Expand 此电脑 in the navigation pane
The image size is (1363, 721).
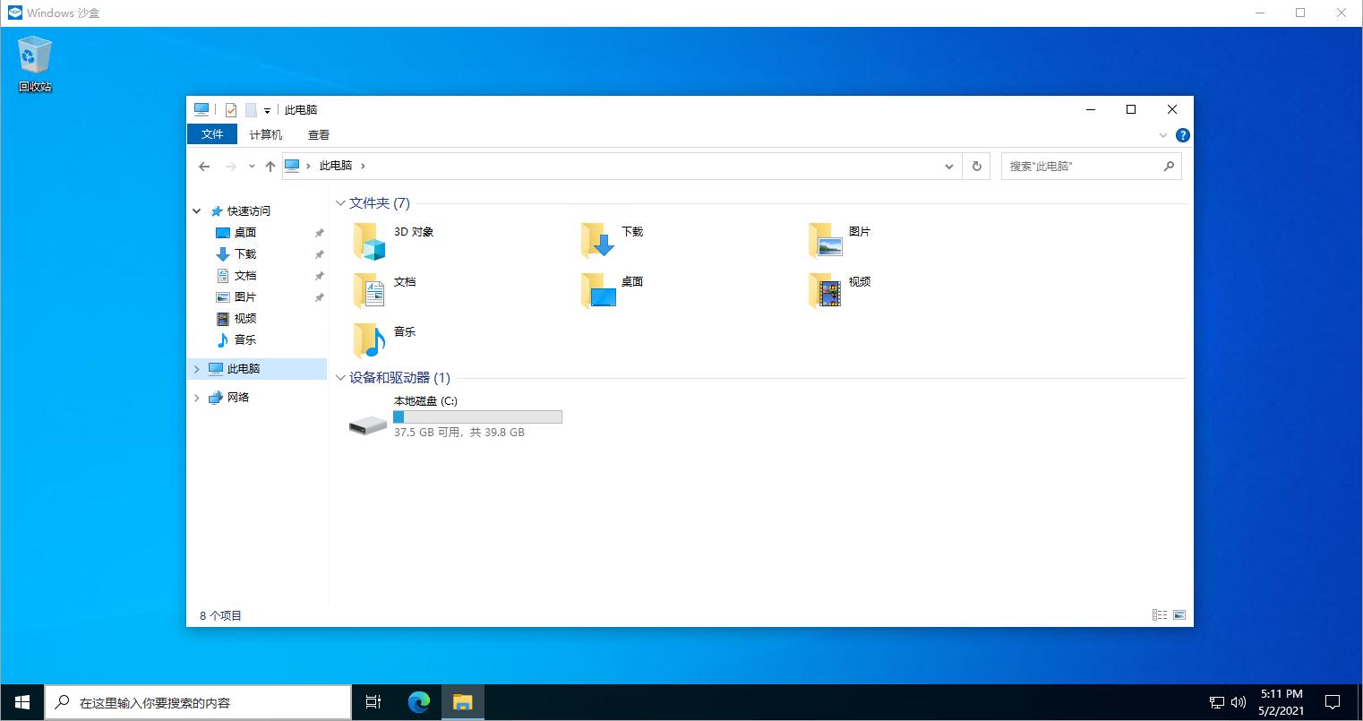tap(196, 368)
